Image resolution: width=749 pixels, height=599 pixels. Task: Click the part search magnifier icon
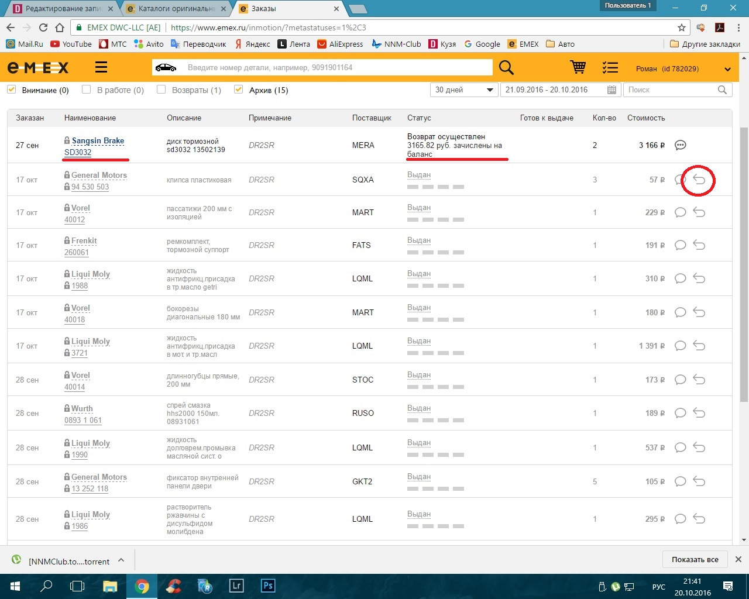pyautogui.click(x=506, y=68)
